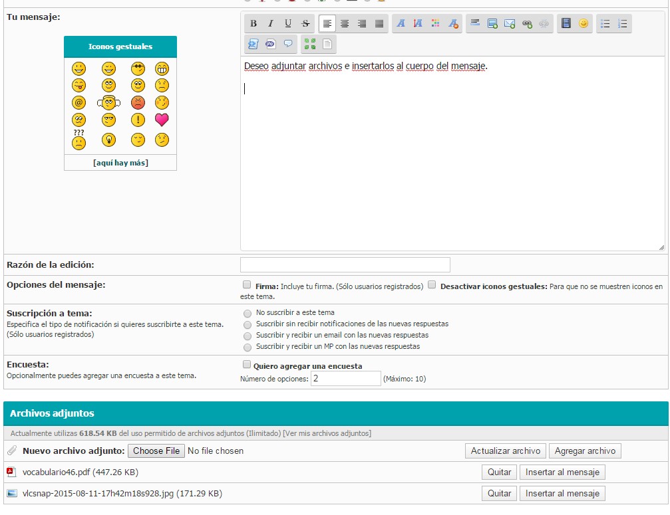Toggle bold formatting in the editor toolbar
The image size is (670, 515).
tap(253, 24)
